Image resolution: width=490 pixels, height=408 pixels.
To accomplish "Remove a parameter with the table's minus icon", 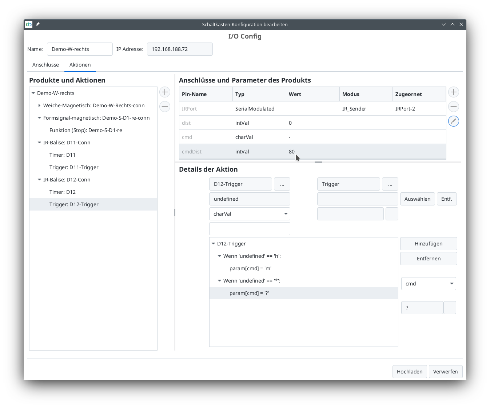I will point(453,107).
